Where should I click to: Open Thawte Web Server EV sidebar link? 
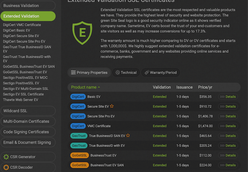[x=20, y=100]
